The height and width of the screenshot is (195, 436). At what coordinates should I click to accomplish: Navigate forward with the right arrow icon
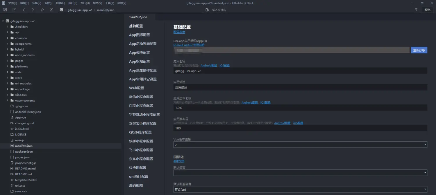[33, 10]
